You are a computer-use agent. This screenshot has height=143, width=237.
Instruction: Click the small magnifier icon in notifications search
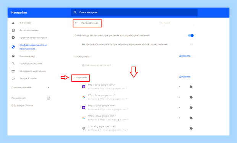coord(161,23)
